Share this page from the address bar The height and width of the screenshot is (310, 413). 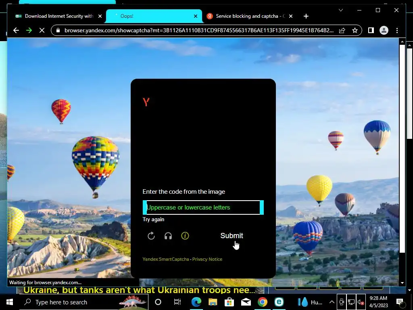click(x=342, y=30)
